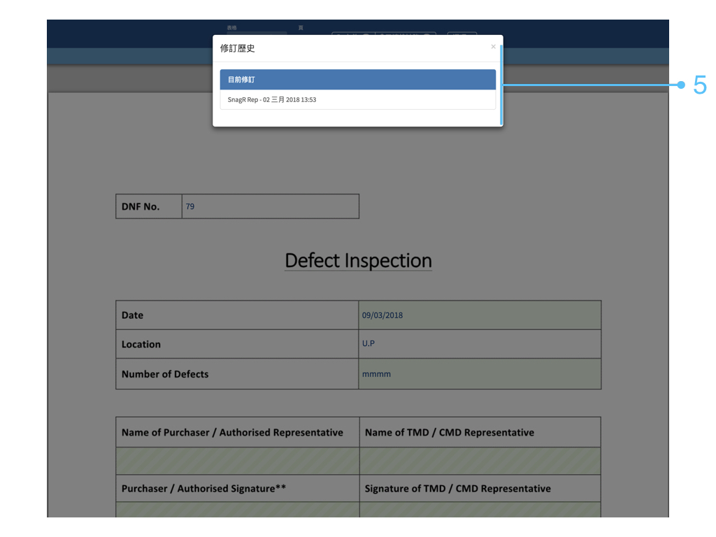Click the Date label cell
Screen dimensions: 716x537
tap(238, 315)
